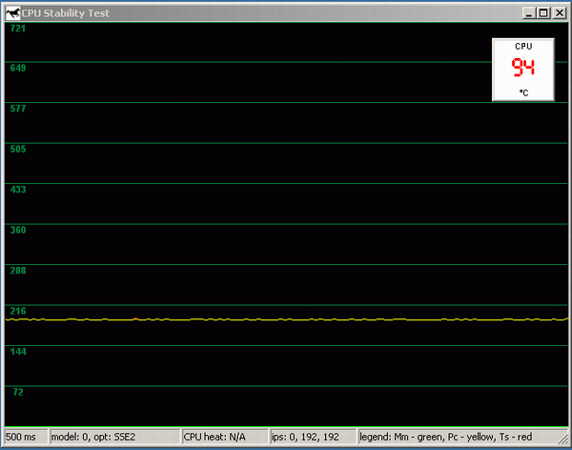Screen dimensions: 572x450
Task: Click the CPU Stability Test app icon
Action: [12, 12]
